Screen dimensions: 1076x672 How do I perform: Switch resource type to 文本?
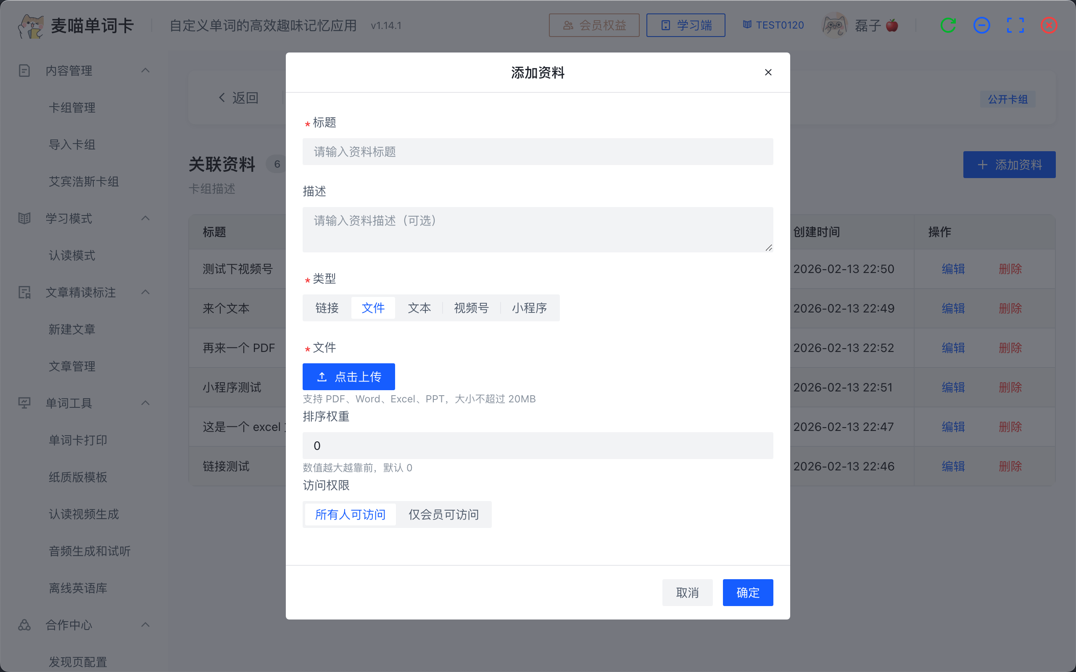[x=419, y=307]
